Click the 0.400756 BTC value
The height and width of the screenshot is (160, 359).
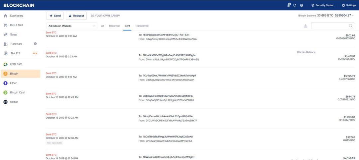coord(347,79)
